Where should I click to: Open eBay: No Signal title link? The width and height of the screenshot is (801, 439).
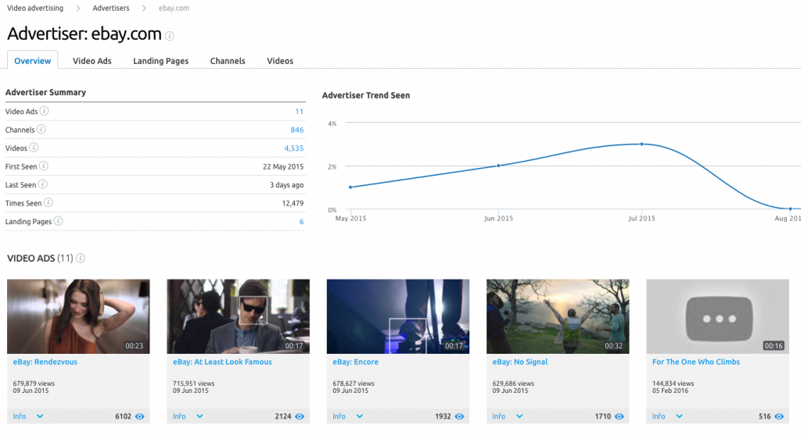(x=520, y=362)
